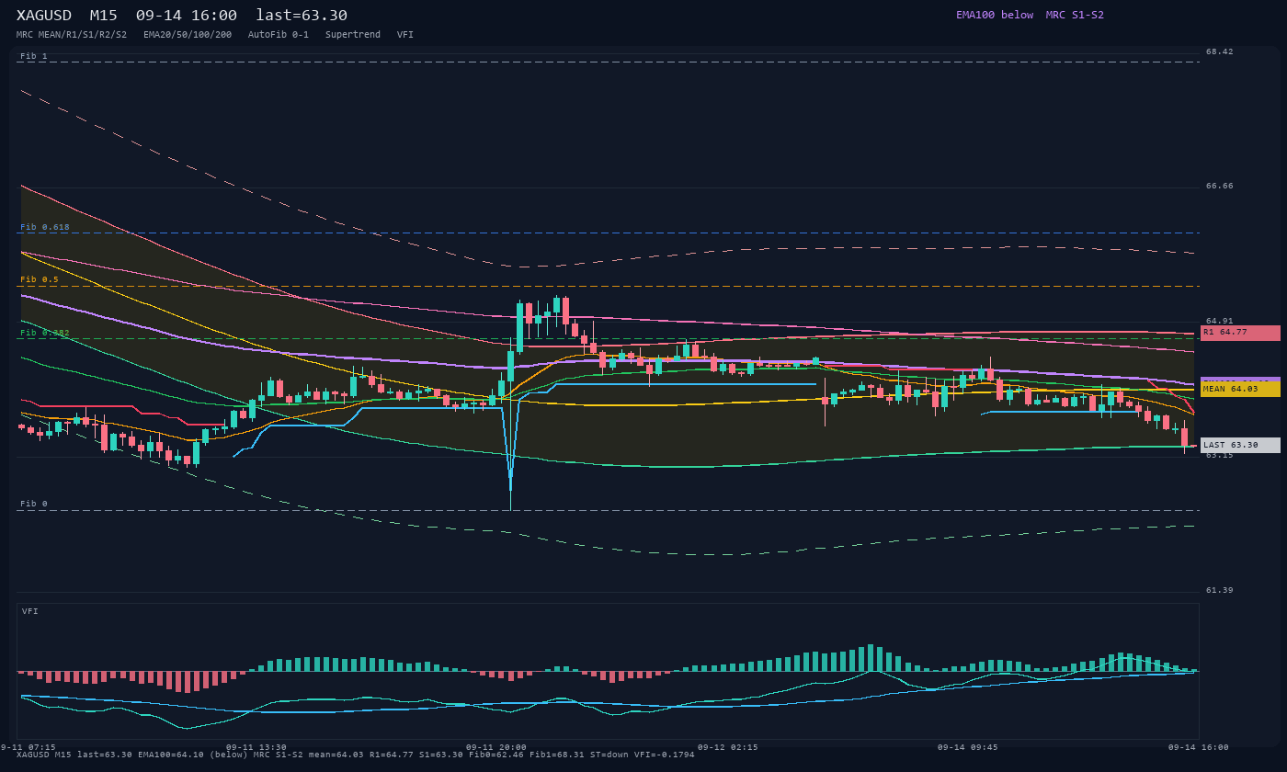Click the M15 timeframe label
Image resolution: width=1287 pixels, height=772 pixels.
pos(104,16)
